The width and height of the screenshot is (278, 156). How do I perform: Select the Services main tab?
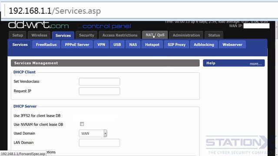click(63, 36)
